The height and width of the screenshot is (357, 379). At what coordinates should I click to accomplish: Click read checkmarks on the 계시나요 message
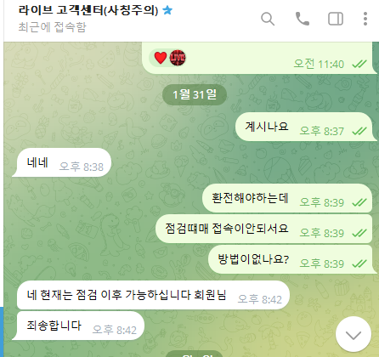click(359, 131)
